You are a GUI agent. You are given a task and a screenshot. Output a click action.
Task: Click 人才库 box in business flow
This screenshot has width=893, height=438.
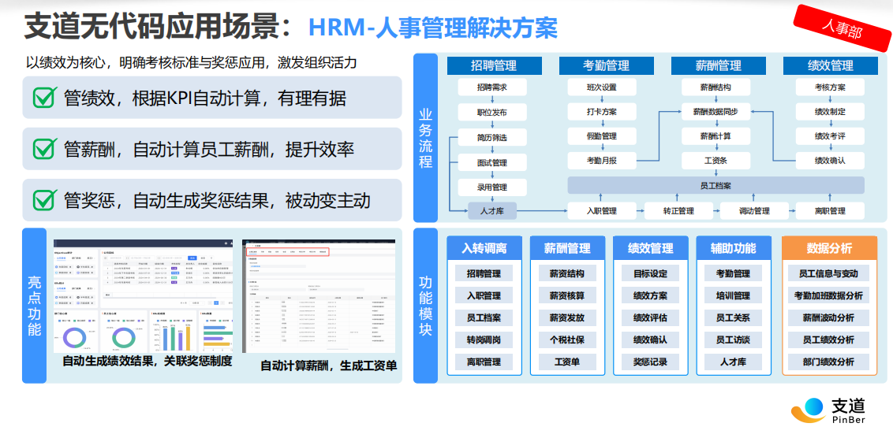(x=492, y=211)
